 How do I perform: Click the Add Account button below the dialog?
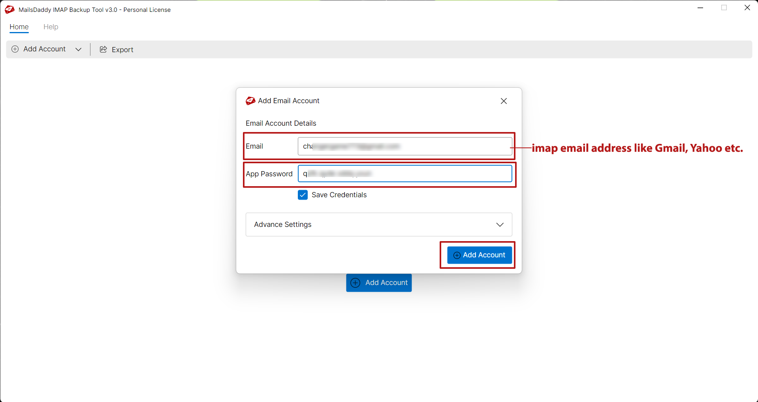(x=378, y=283)
